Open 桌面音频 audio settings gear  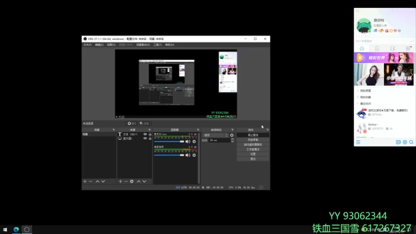[x=194, y=155]
